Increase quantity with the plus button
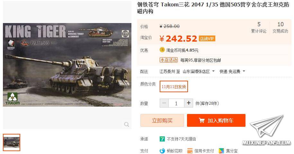This screenshot has height=154, width=294. point(189,103)
